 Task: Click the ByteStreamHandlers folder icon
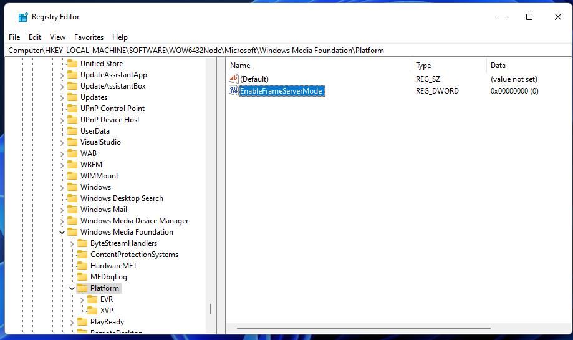pos(82,243)
